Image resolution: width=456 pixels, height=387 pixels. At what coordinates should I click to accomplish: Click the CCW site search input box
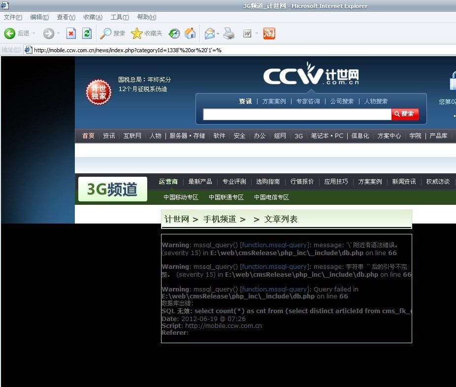(x=297, y=114)
